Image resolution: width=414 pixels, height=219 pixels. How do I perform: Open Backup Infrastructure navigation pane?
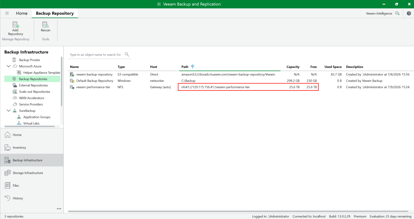[32, 160]
